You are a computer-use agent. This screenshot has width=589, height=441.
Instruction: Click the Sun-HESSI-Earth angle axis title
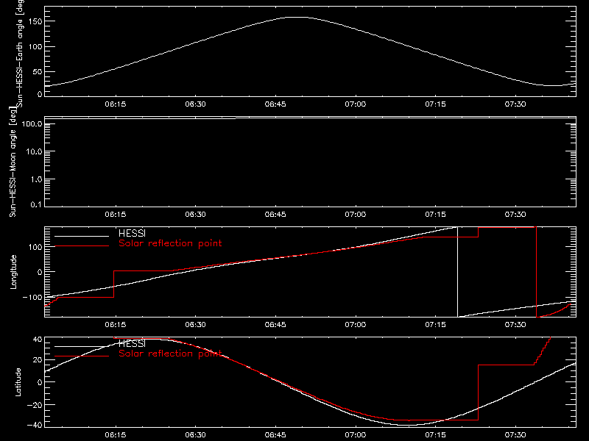pos(20,54)
